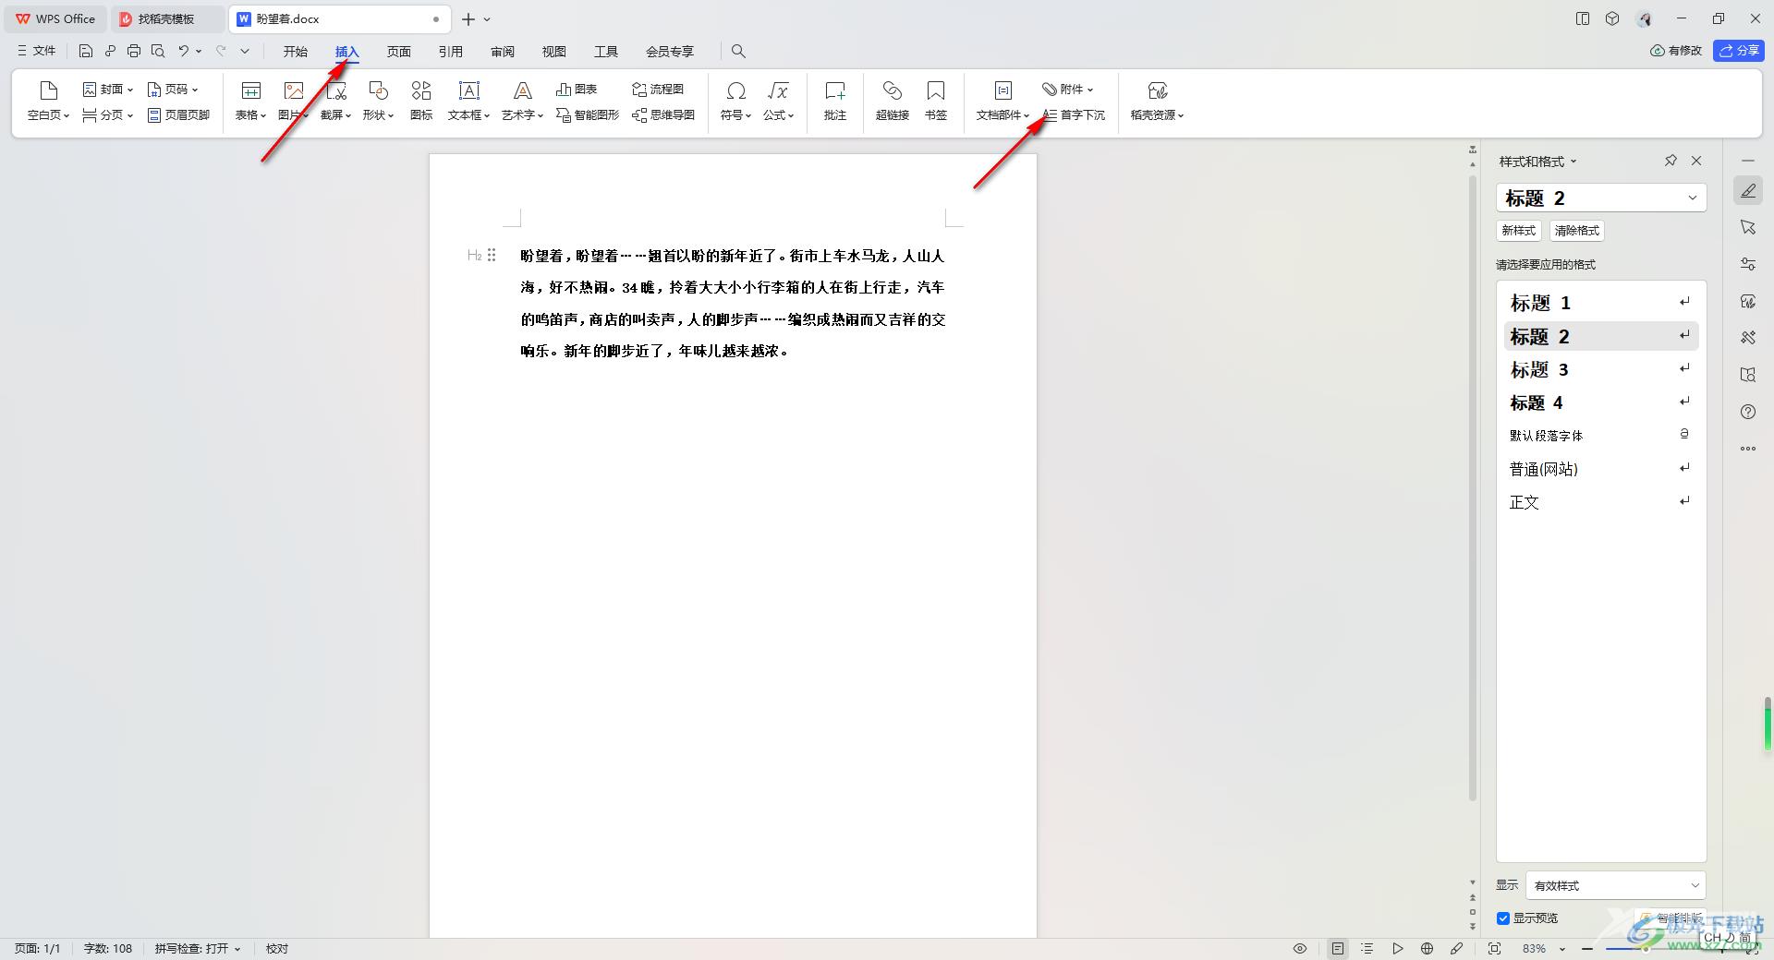Open the 引用 ribbon tab
The image size is (1774, 960).
pos(451,52)
